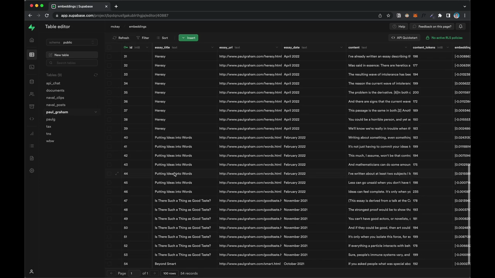
Task: Open the notifications bell
Action: point(461,27)
